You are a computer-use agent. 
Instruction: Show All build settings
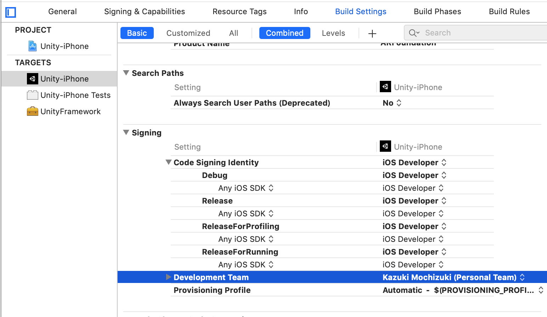click(x=233, y=33)
